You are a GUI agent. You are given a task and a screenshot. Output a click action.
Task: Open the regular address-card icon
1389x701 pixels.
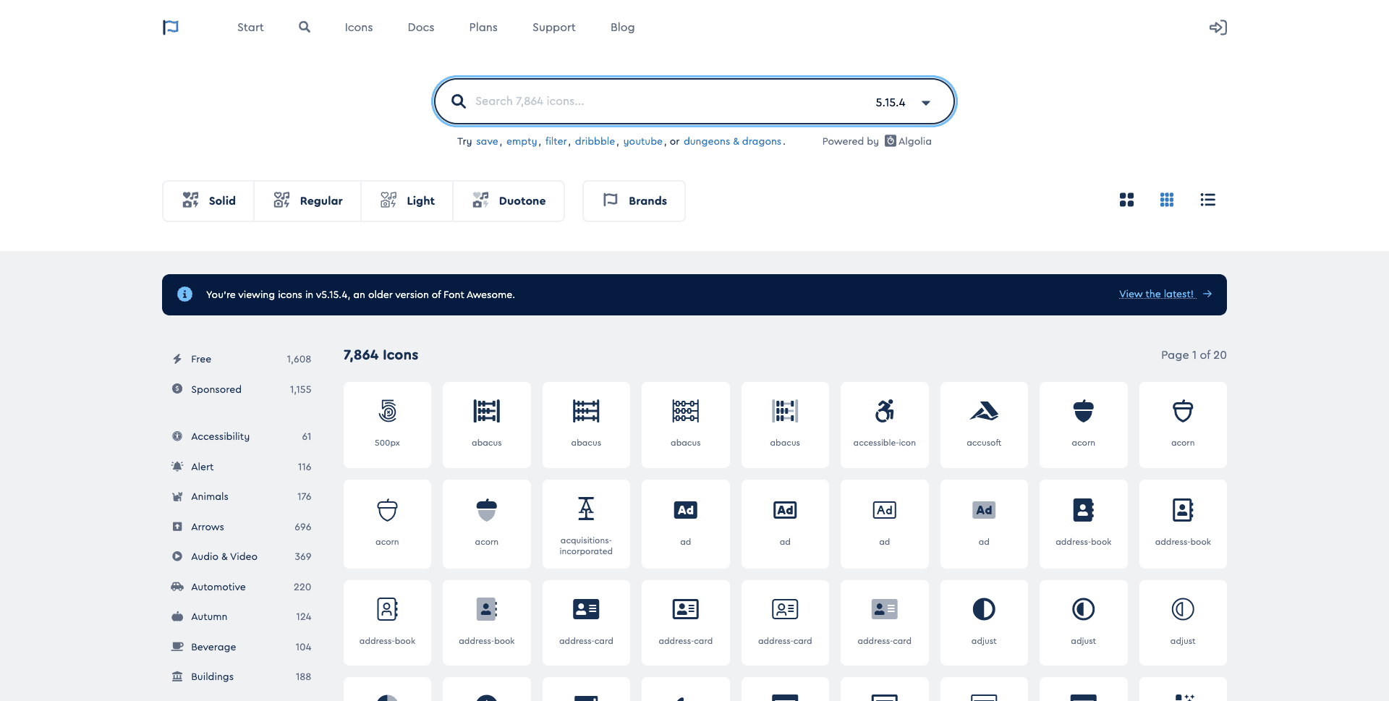coord(685,623)
